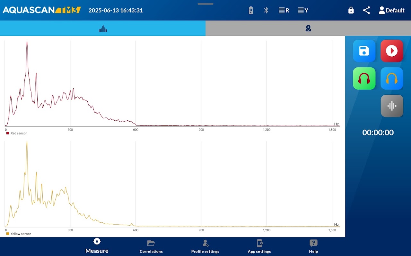Click the save measurement floppy disk icon

click(364, 51)
